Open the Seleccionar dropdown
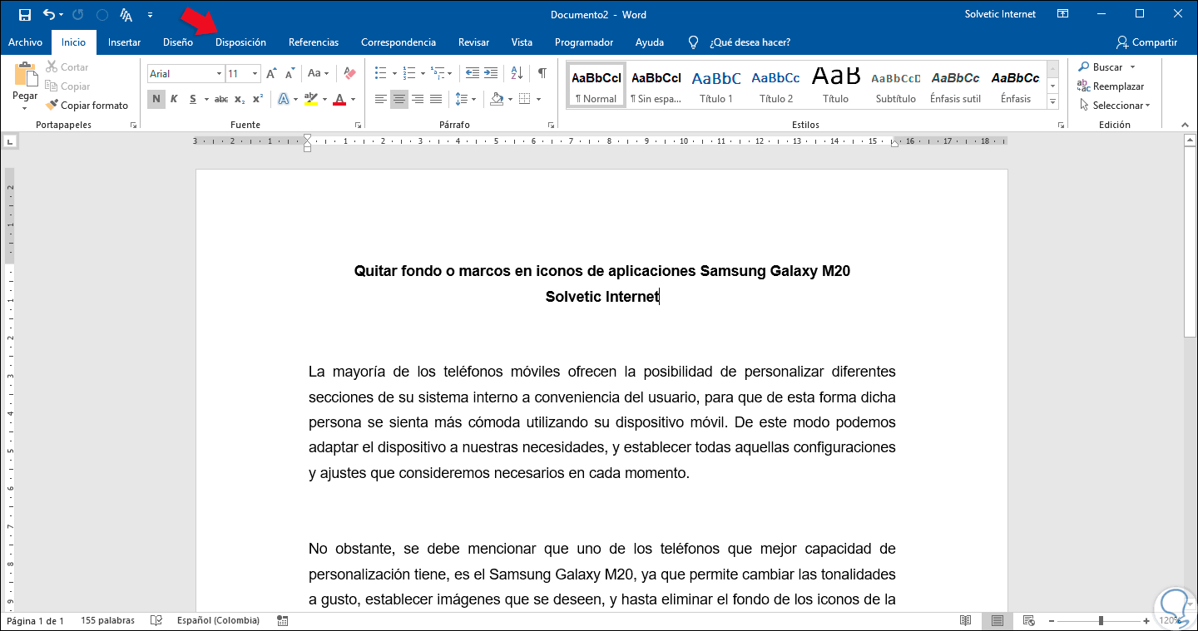This screenshot has width=1198, height=631. tap(1116, 106)
